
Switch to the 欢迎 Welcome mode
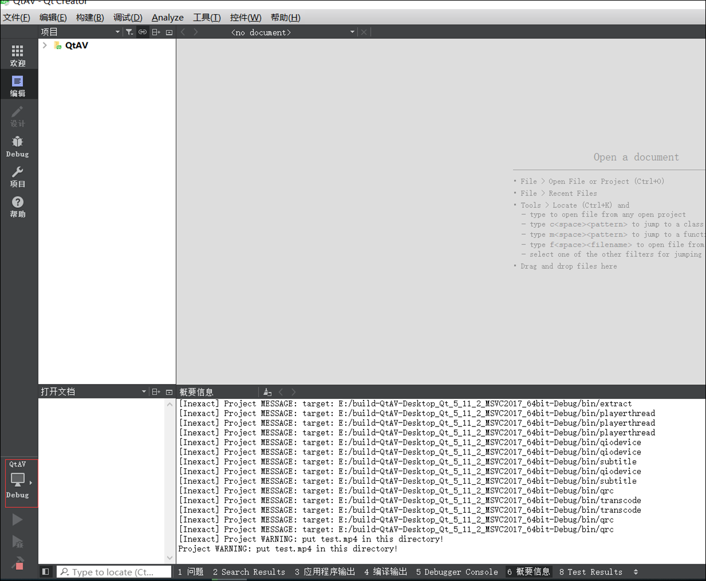coord(18,56)
